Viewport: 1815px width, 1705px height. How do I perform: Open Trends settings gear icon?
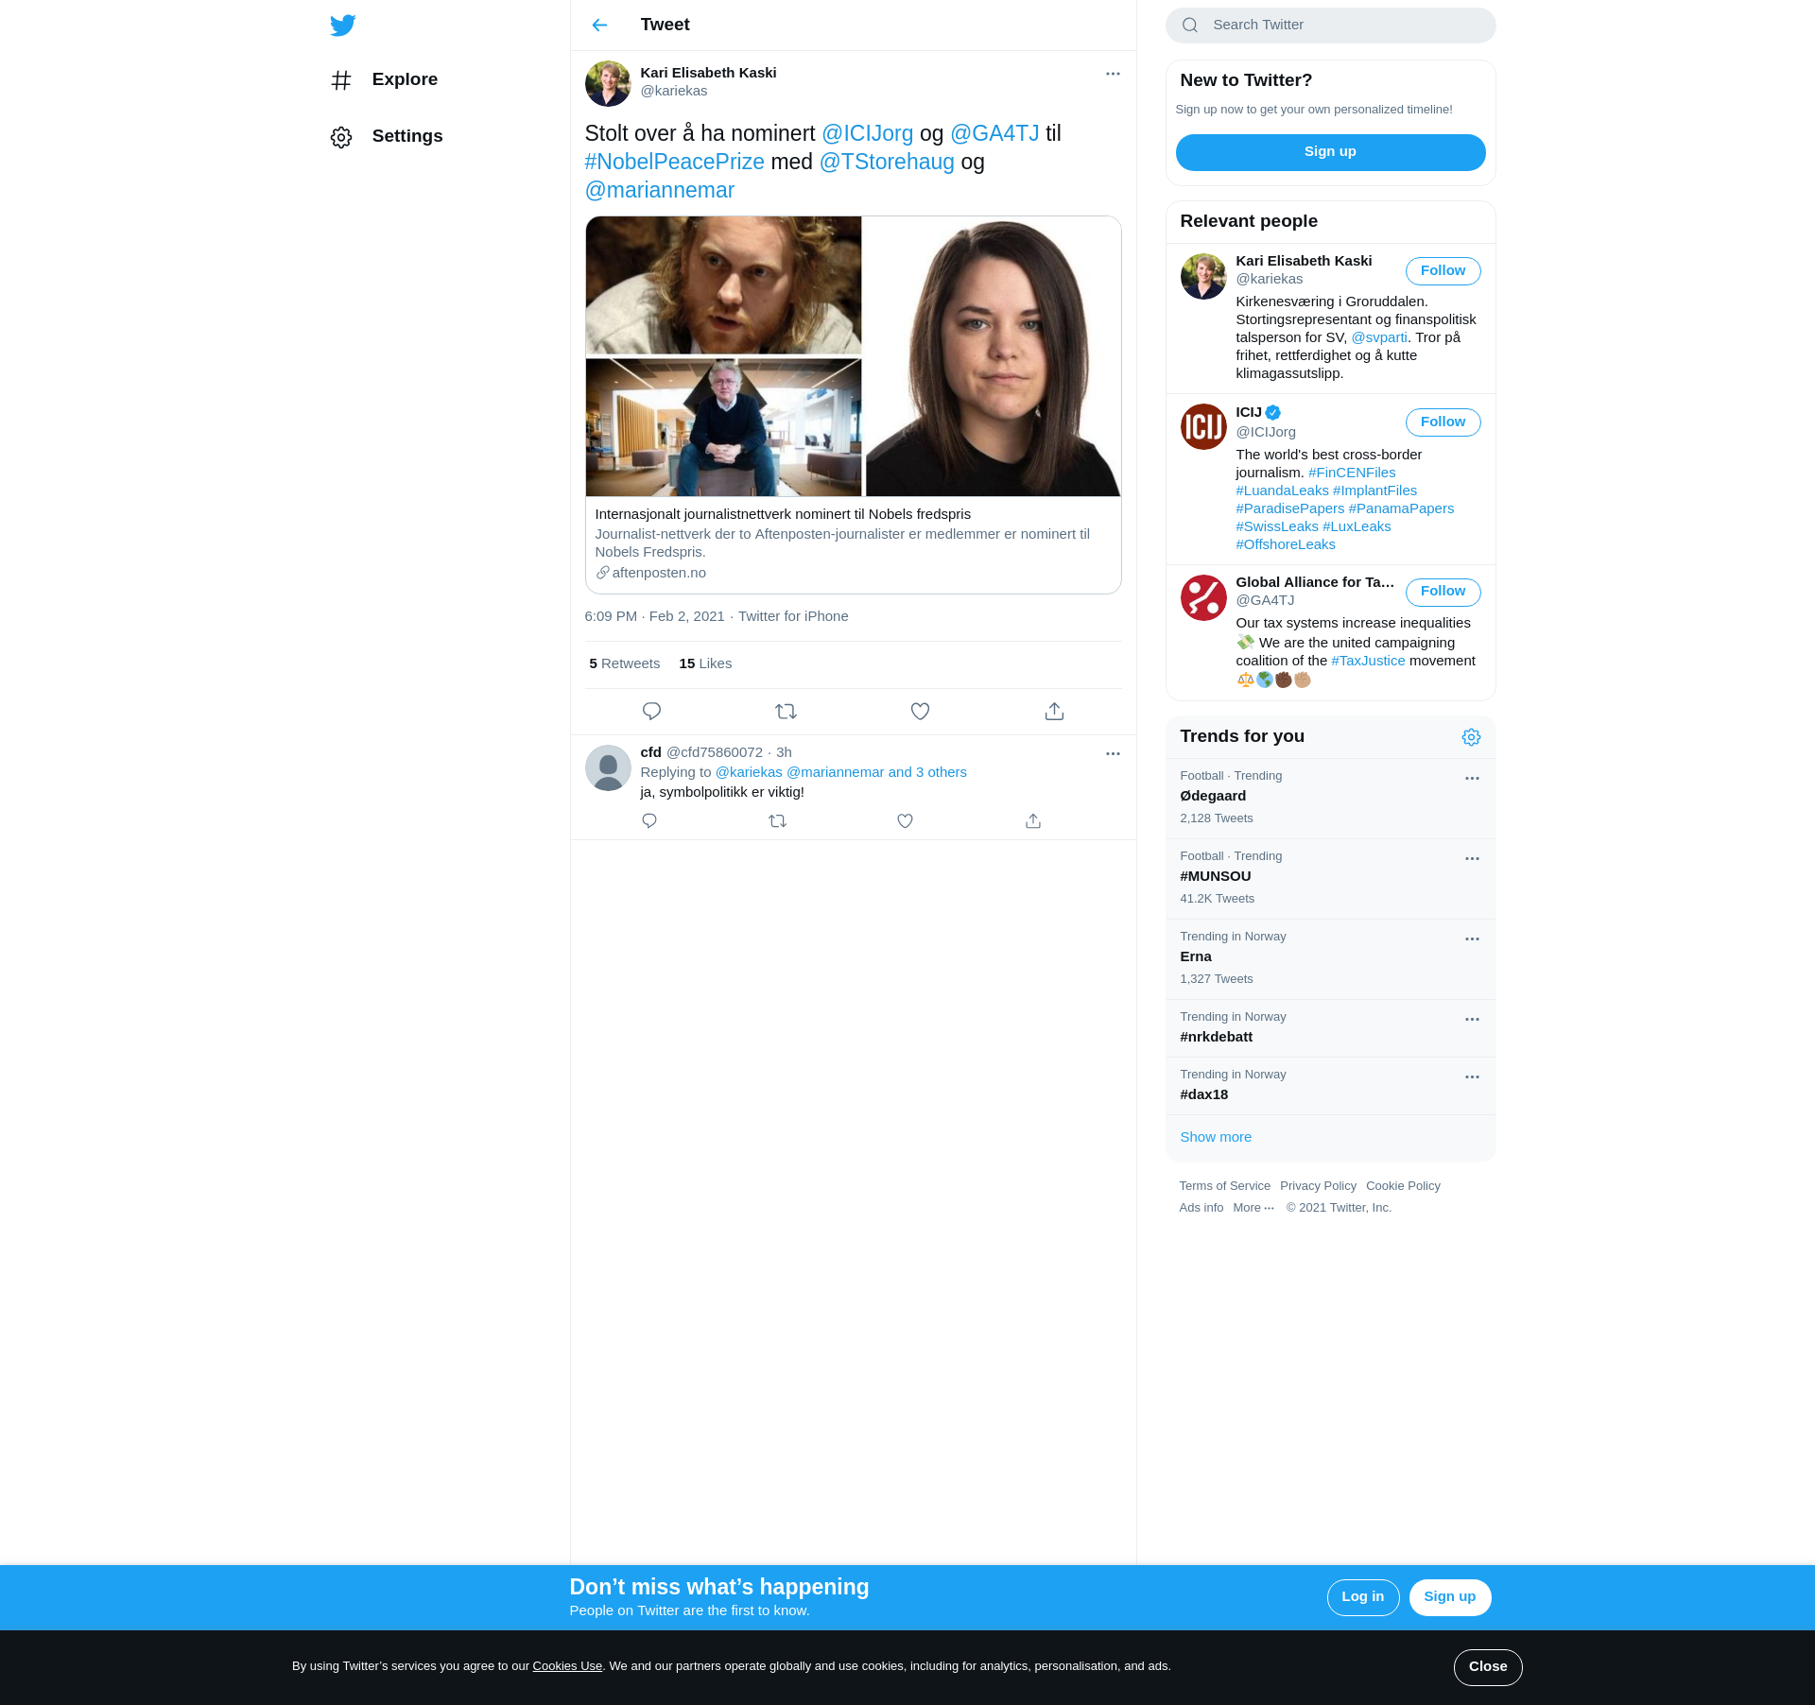tap(1471, 737)
